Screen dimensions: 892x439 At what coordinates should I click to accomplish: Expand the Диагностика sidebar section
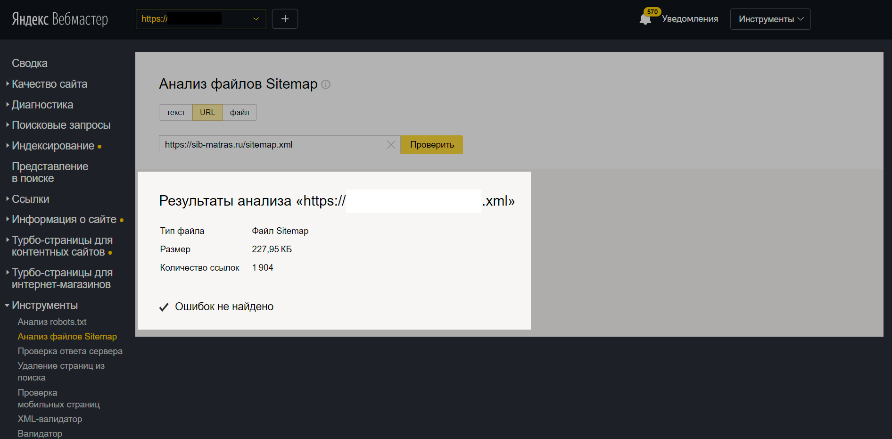42,105
